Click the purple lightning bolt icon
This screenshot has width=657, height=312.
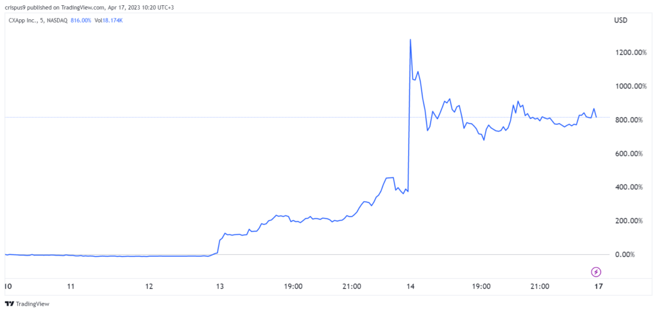coord(596,272)
